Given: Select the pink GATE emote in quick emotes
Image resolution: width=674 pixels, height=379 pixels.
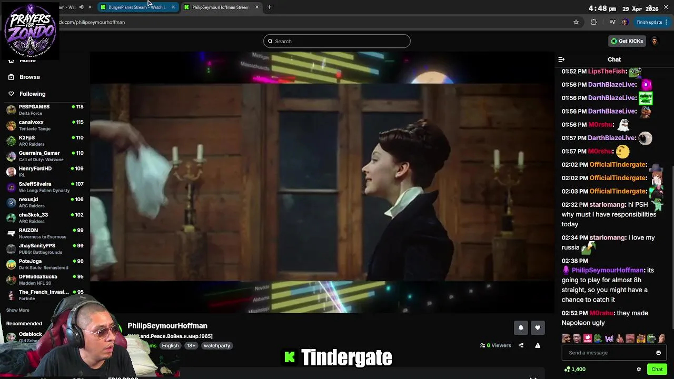Looking at the screenshot, I should pyautogui.click(x=588, y=338).
